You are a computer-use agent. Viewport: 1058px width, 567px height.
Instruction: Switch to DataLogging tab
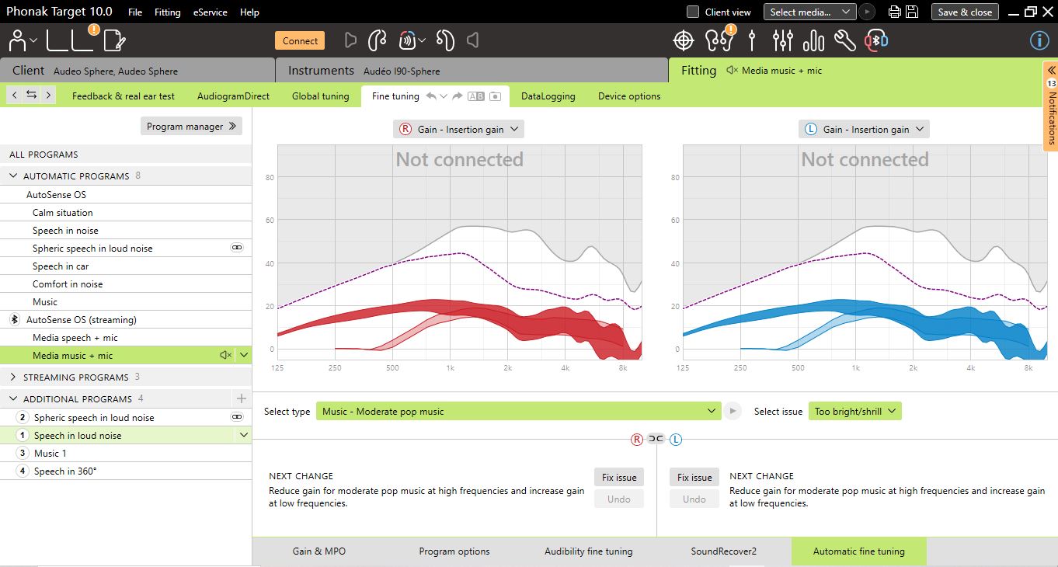[548, 96]
